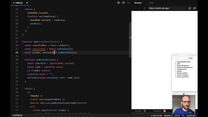Click the Console message count badge
208x117 pixels.
(x=145, y=111)
